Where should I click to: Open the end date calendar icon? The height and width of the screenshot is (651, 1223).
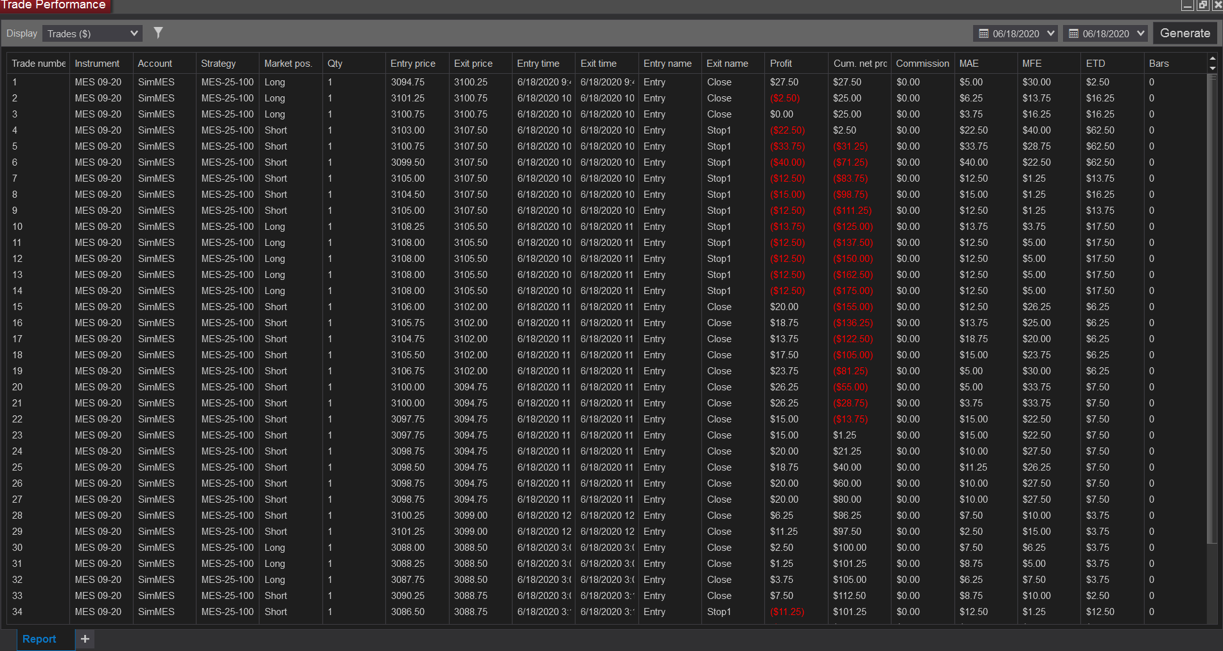1073,33
